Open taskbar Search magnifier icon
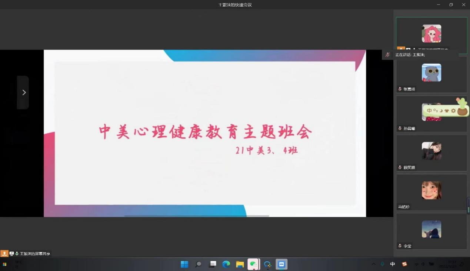The image size is (470, 271). pos(199,264)
